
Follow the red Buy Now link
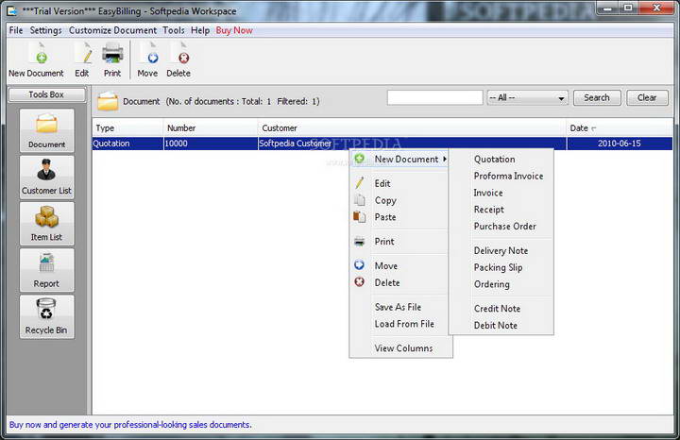coord(234,30)
